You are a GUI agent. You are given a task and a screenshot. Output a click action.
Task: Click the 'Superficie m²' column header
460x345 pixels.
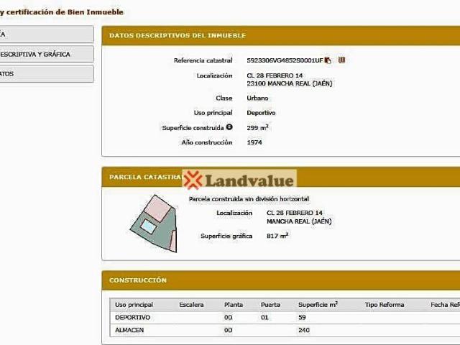coord(318,305)
